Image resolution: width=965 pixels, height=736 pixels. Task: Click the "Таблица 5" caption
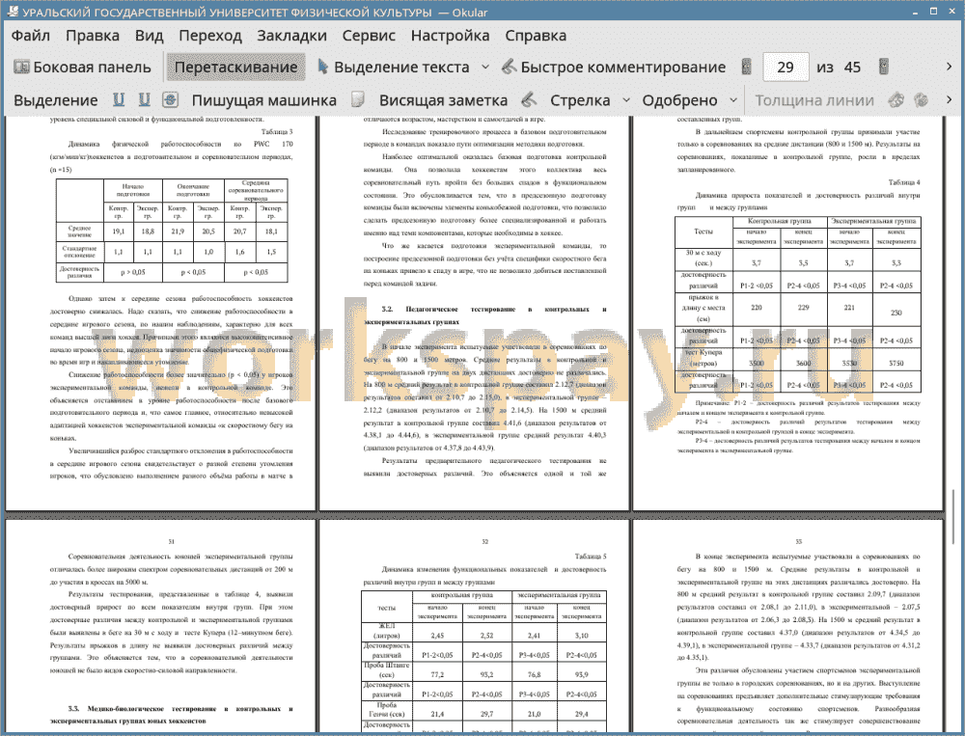[591, 557]
